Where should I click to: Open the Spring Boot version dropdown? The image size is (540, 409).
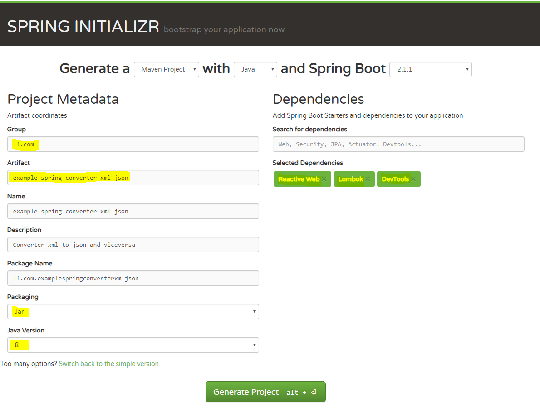[x=430, y=69]
